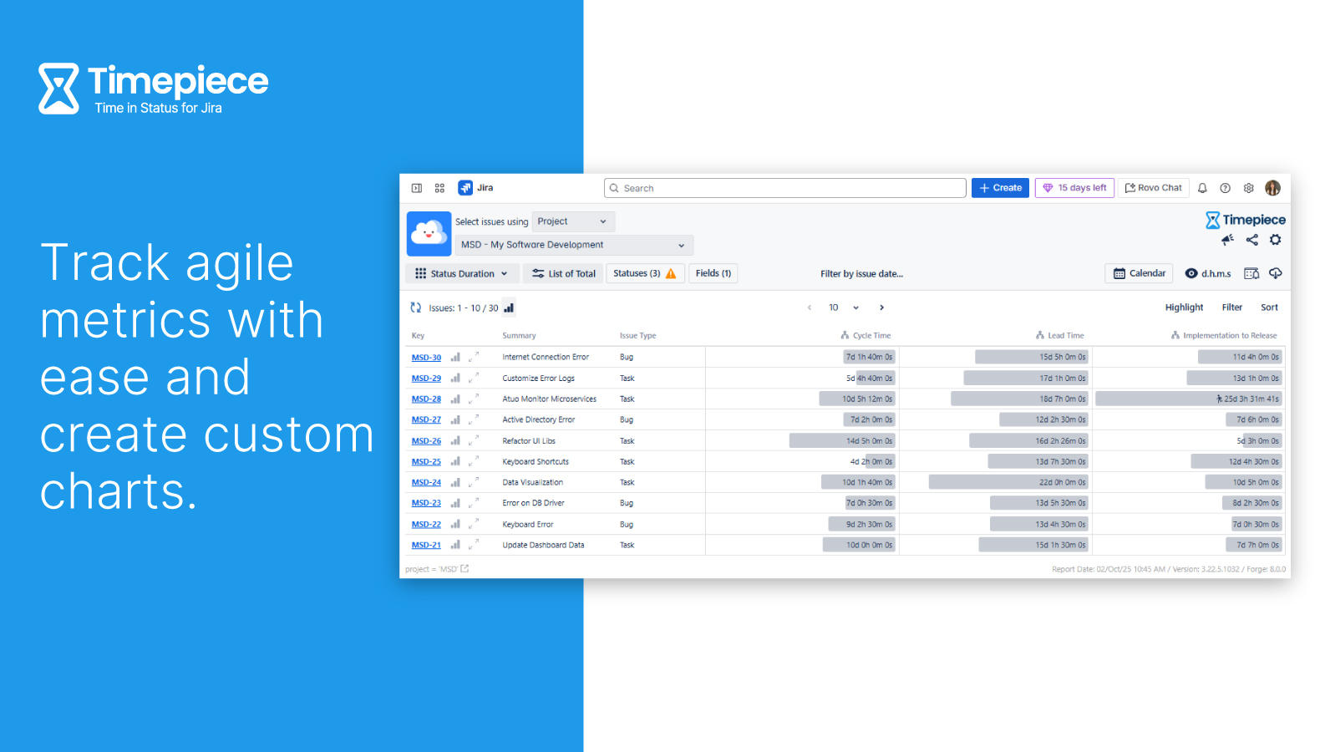This screenshot has height=752, width=1320.
Task: Click Filter by issue date...
Action: pyautogui.click(x=861, y=274)
